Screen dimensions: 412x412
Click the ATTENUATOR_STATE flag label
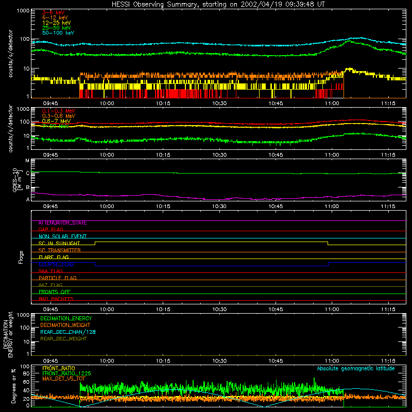[62, 223]
